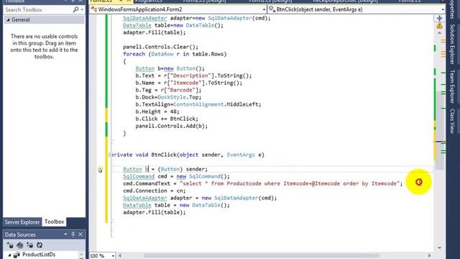Click 'b.Dock=DockStyle.Top;' code line
The width and height of the screenshot is (460, 259).
(168, 97)
